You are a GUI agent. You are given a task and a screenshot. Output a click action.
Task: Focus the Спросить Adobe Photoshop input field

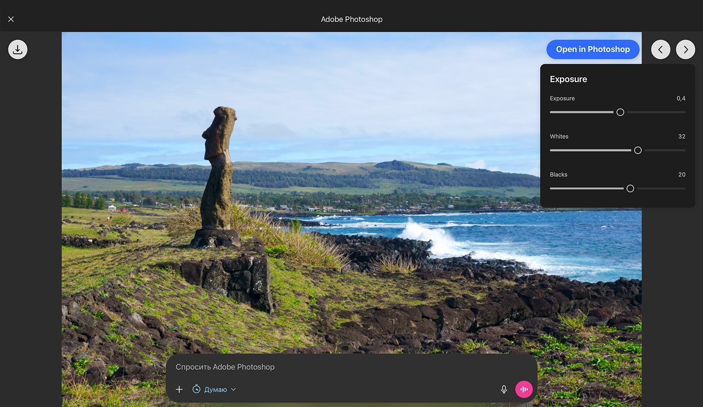(351, 367)
